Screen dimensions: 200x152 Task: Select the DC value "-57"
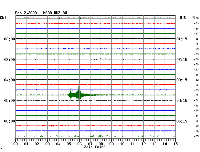(196, 34)
